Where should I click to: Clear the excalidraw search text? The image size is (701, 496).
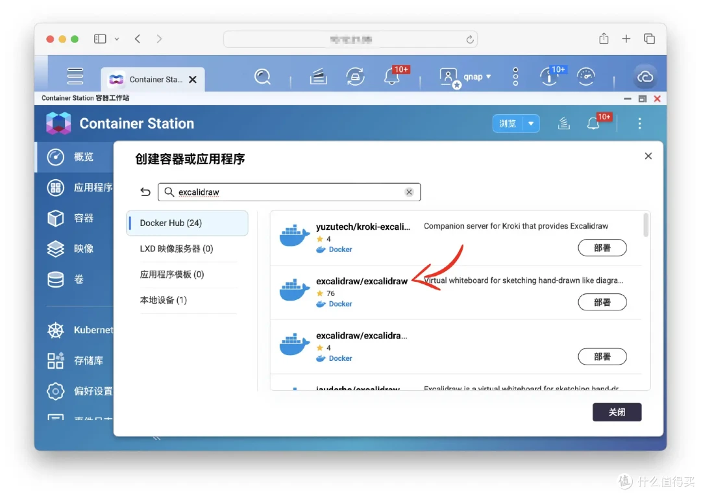coord(409,192)
